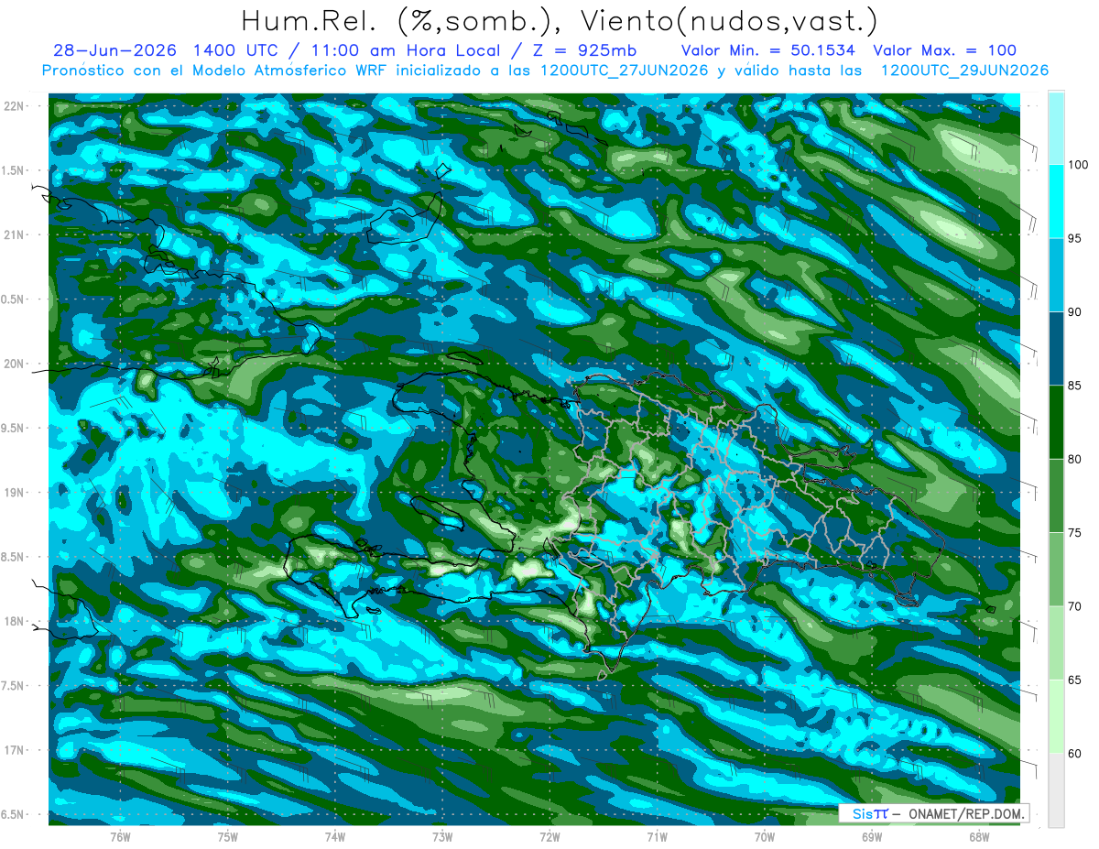Click the legend color band between 80 and 85

[x=1056, y=422]
